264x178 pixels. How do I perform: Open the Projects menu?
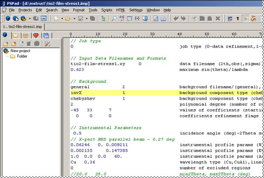pos(25,10)
